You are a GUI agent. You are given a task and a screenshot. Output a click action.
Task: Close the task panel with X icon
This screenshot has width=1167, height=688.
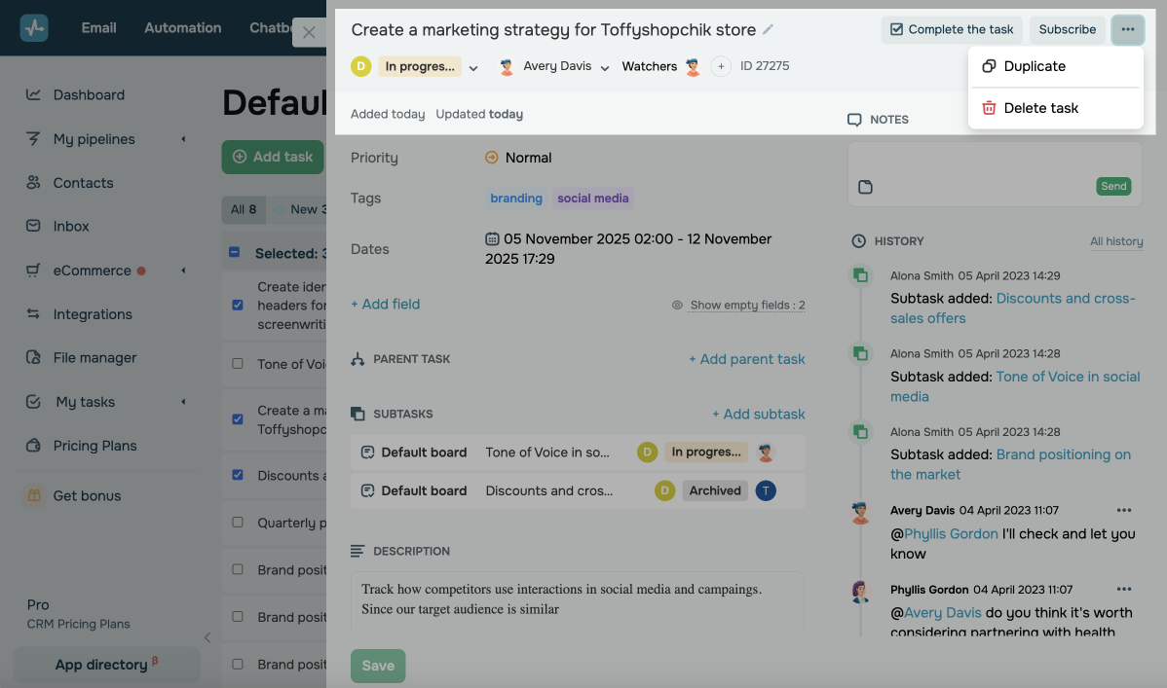309,33
